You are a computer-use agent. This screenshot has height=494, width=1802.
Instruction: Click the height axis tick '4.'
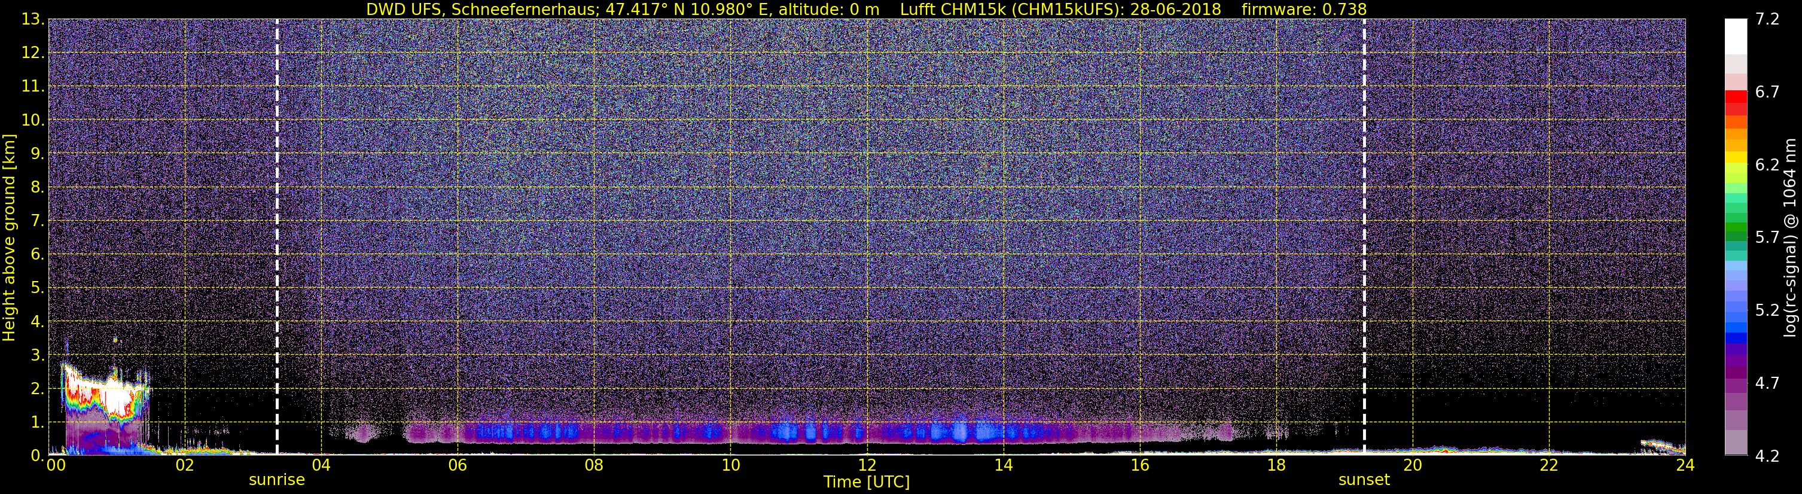tap(38, 322)
